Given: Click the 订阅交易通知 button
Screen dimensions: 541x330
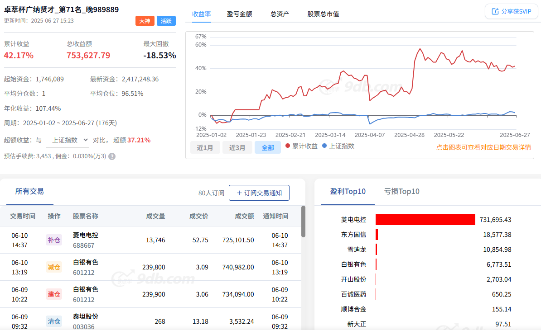Looking at the screenshot, I should point(259,193).
